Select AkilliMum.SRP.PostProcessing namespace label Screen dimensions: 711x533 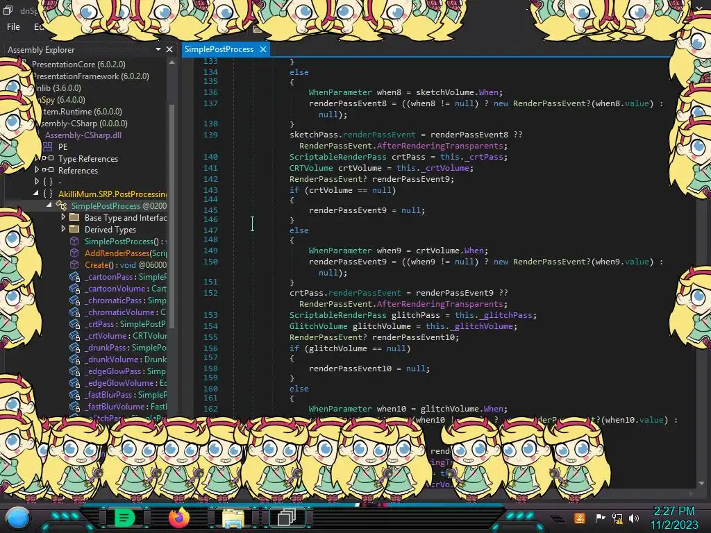112,194
